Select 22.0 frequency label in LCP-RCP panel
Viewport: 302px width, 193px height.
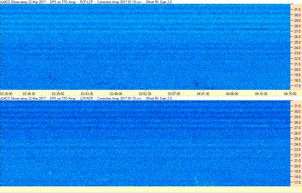point(297,155)
